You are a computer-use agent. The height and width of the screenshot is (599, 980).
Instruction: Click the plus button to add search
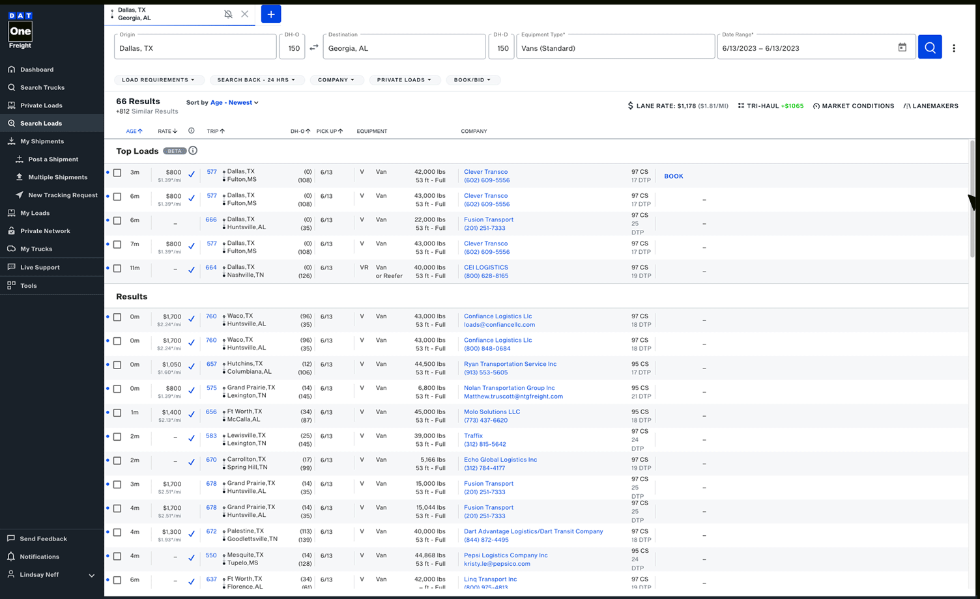click(x=271, y=14)
